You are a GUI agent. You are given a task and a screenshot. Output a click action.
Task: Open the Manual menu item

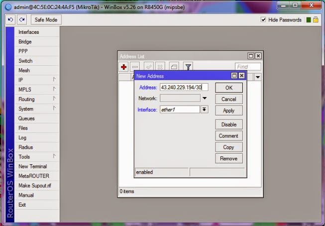pos(37,195)
